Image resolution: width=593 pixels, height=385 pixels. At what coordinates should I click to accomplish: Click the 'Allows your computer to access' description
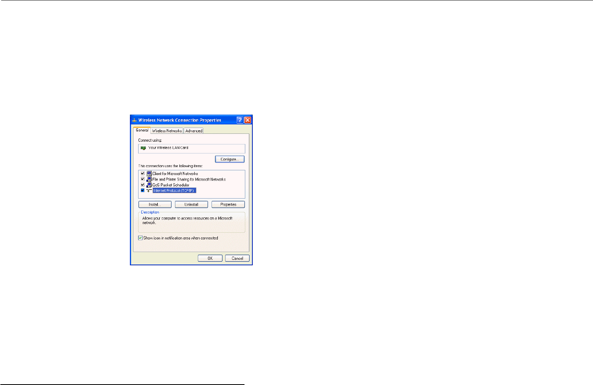[187, 220]
